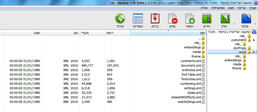Screen dimensions: 258x112
Task: Click the 2,751 compressed size of styles.xml
Action: click(111, 93)
